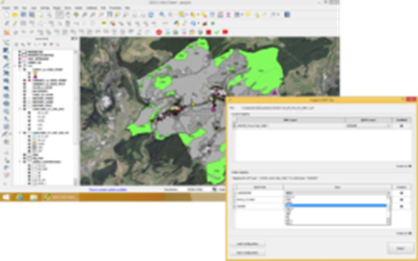Uncheck visibility of the pink symbol layer

[x=20, y=59]
